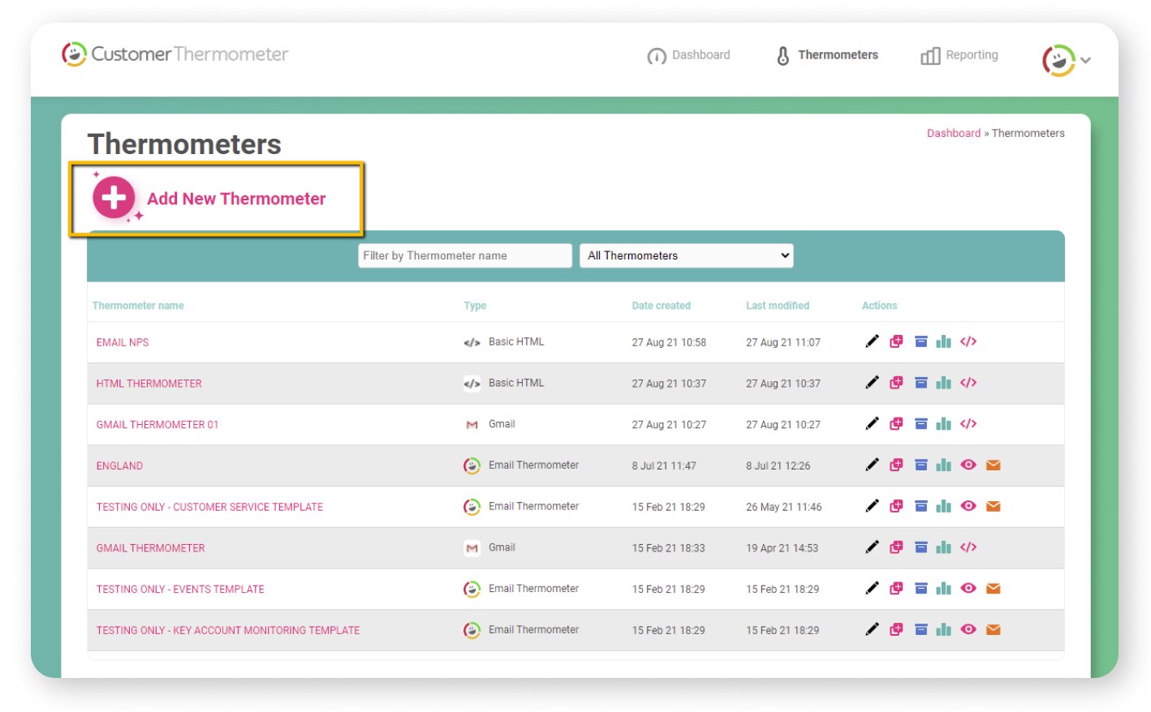Open TESTING ONLY - EVENTS TEMPLATE link
The image size is (1151, 712).
click(180, 589)
